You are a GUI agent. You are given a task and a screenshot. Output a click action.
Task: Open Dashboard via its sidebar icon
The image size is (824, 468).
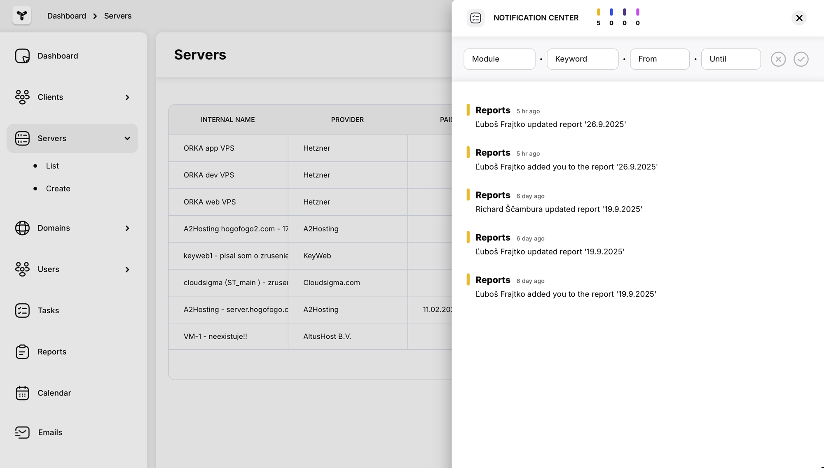[22, 56]
